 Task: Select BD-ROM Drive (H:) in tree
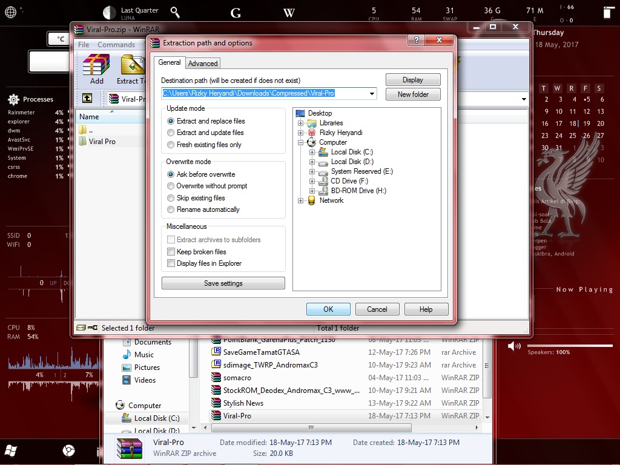click(x=353, y=191)
